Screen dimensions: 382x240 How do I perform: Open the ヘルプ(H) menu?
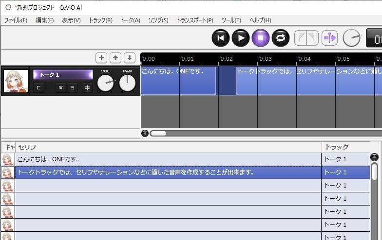[x=260, y=20]
